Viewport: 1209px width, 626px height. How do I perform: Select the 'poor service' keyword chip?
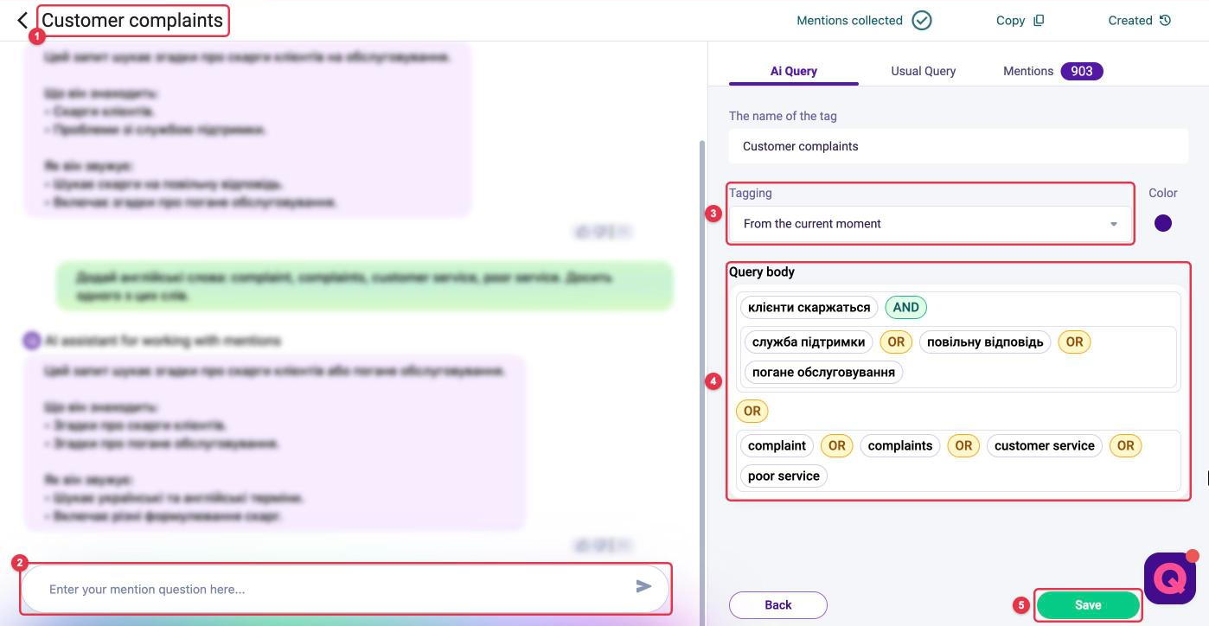click(x=784, y=476)
